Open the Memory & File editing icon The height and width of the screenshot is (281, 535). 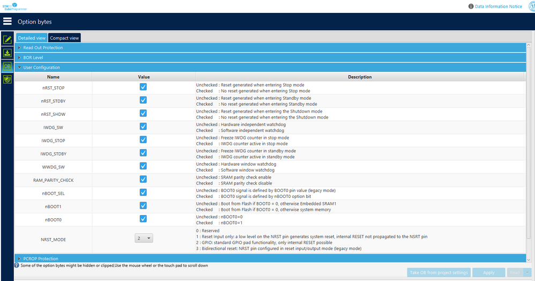point(7,40)
